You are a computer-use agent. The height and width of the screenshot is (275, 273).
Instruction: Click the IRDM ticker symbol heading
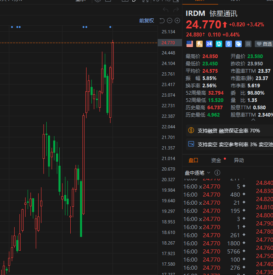[195, 13]
